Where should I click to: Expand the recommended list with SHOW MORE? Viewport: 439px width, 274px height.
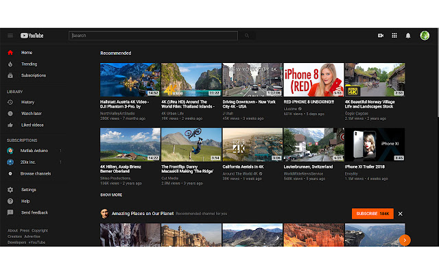[111, 195]
